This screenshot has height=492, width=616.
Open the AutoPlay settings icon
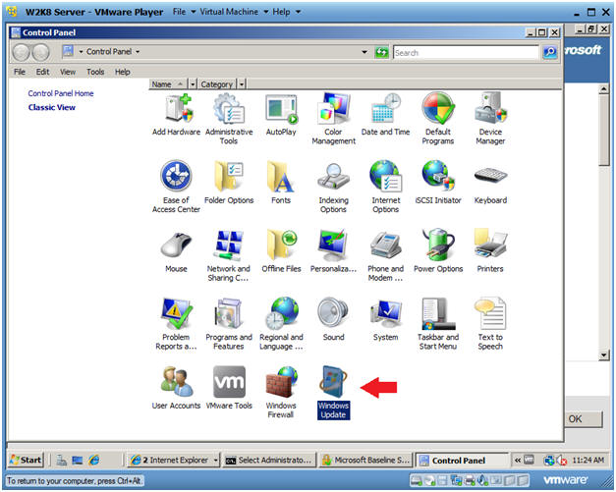click(281, 114)
